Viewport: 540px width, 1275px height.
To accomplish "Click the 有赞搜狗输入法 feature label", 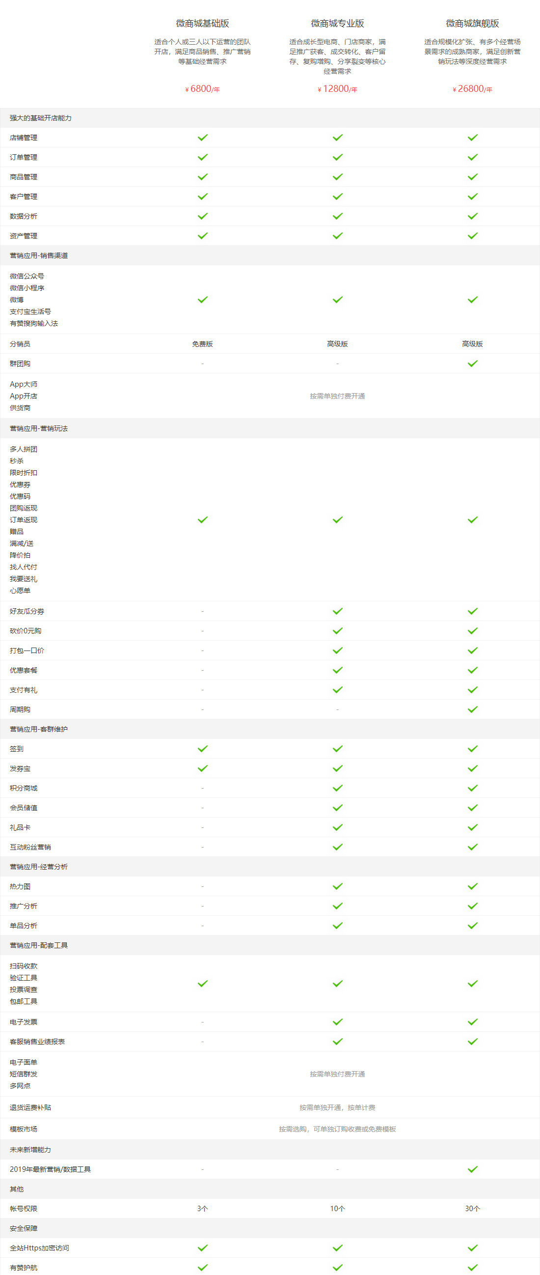I will [33, 323].
